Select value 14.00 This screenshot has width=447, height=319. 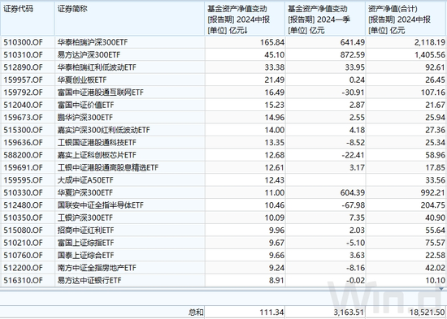[274, 130]
